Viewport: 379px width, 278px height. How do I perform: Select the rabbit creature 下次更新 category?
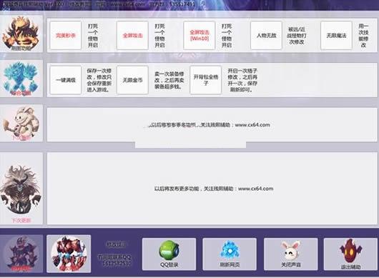pyautogui.click(x=21, y=124)
